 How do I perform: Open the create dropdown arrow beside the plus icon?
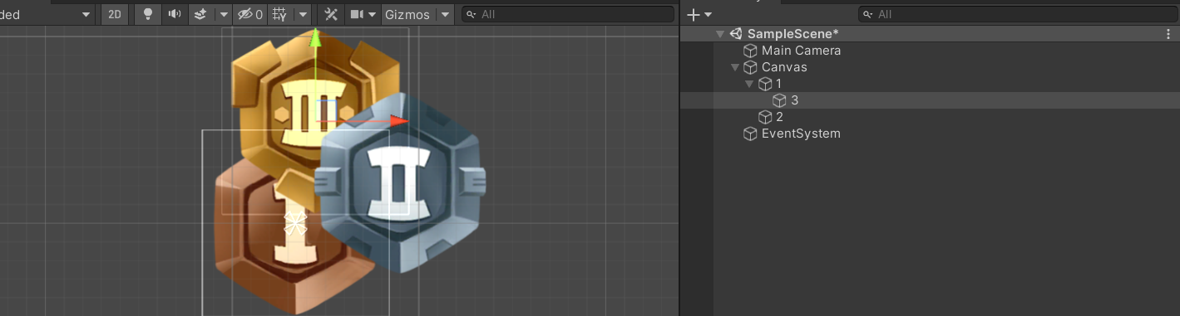click(708, 14)
